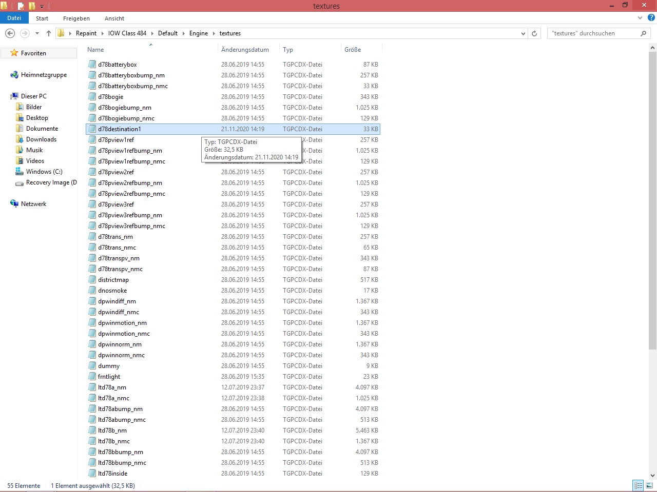
Task: Navigate to Repaint in the address bar
Action: coord(86,33)
